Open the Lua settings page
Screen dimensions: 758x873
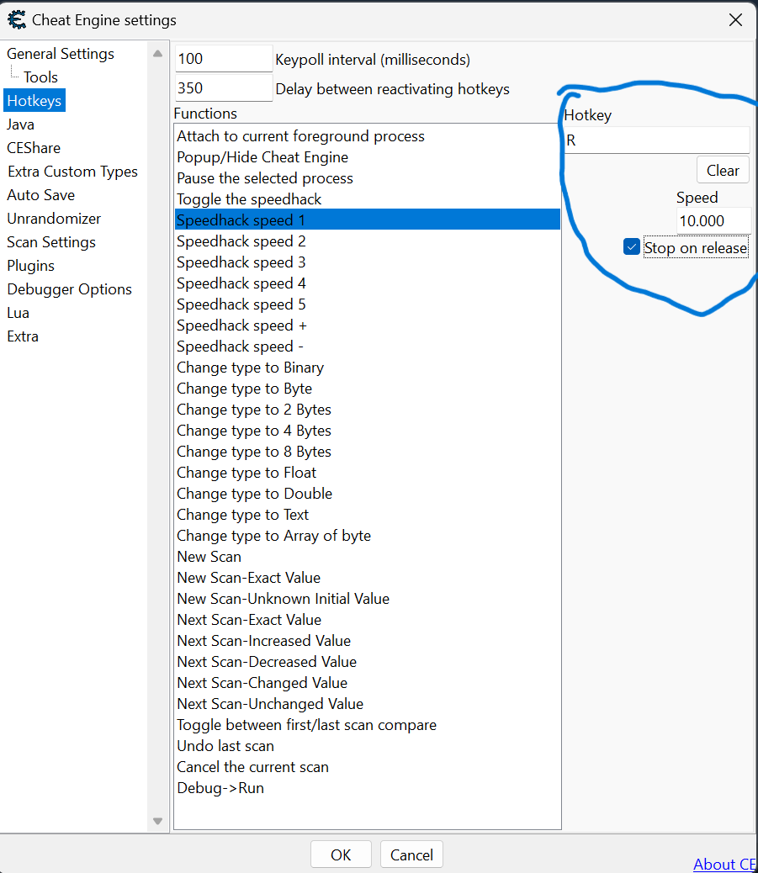pos(18,313)
